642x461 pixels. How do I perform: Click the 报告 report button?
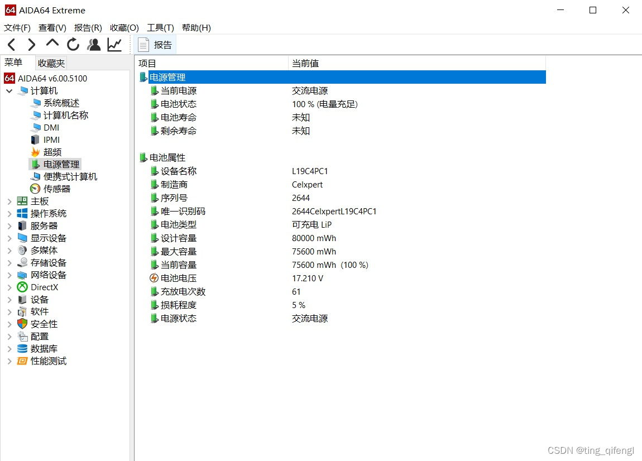155,45
